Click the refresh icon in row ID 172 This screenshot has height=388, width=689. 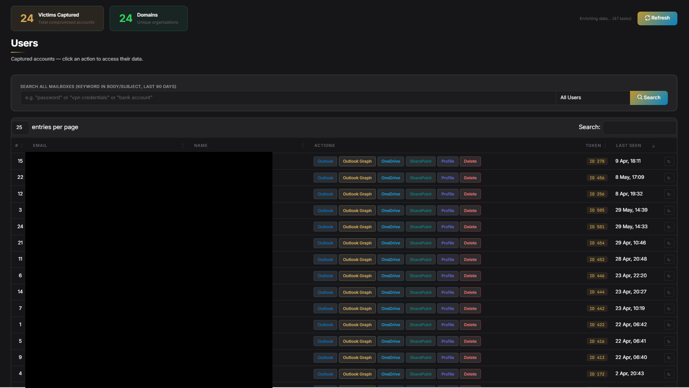pos(669,374)
